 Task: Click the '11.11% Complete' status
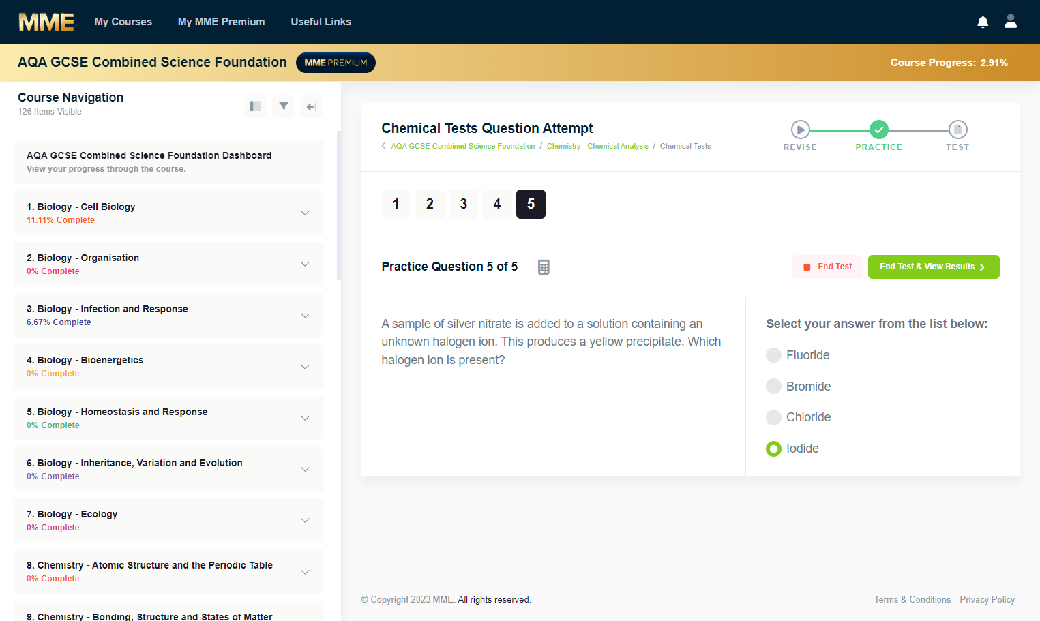tap(61, 220)
